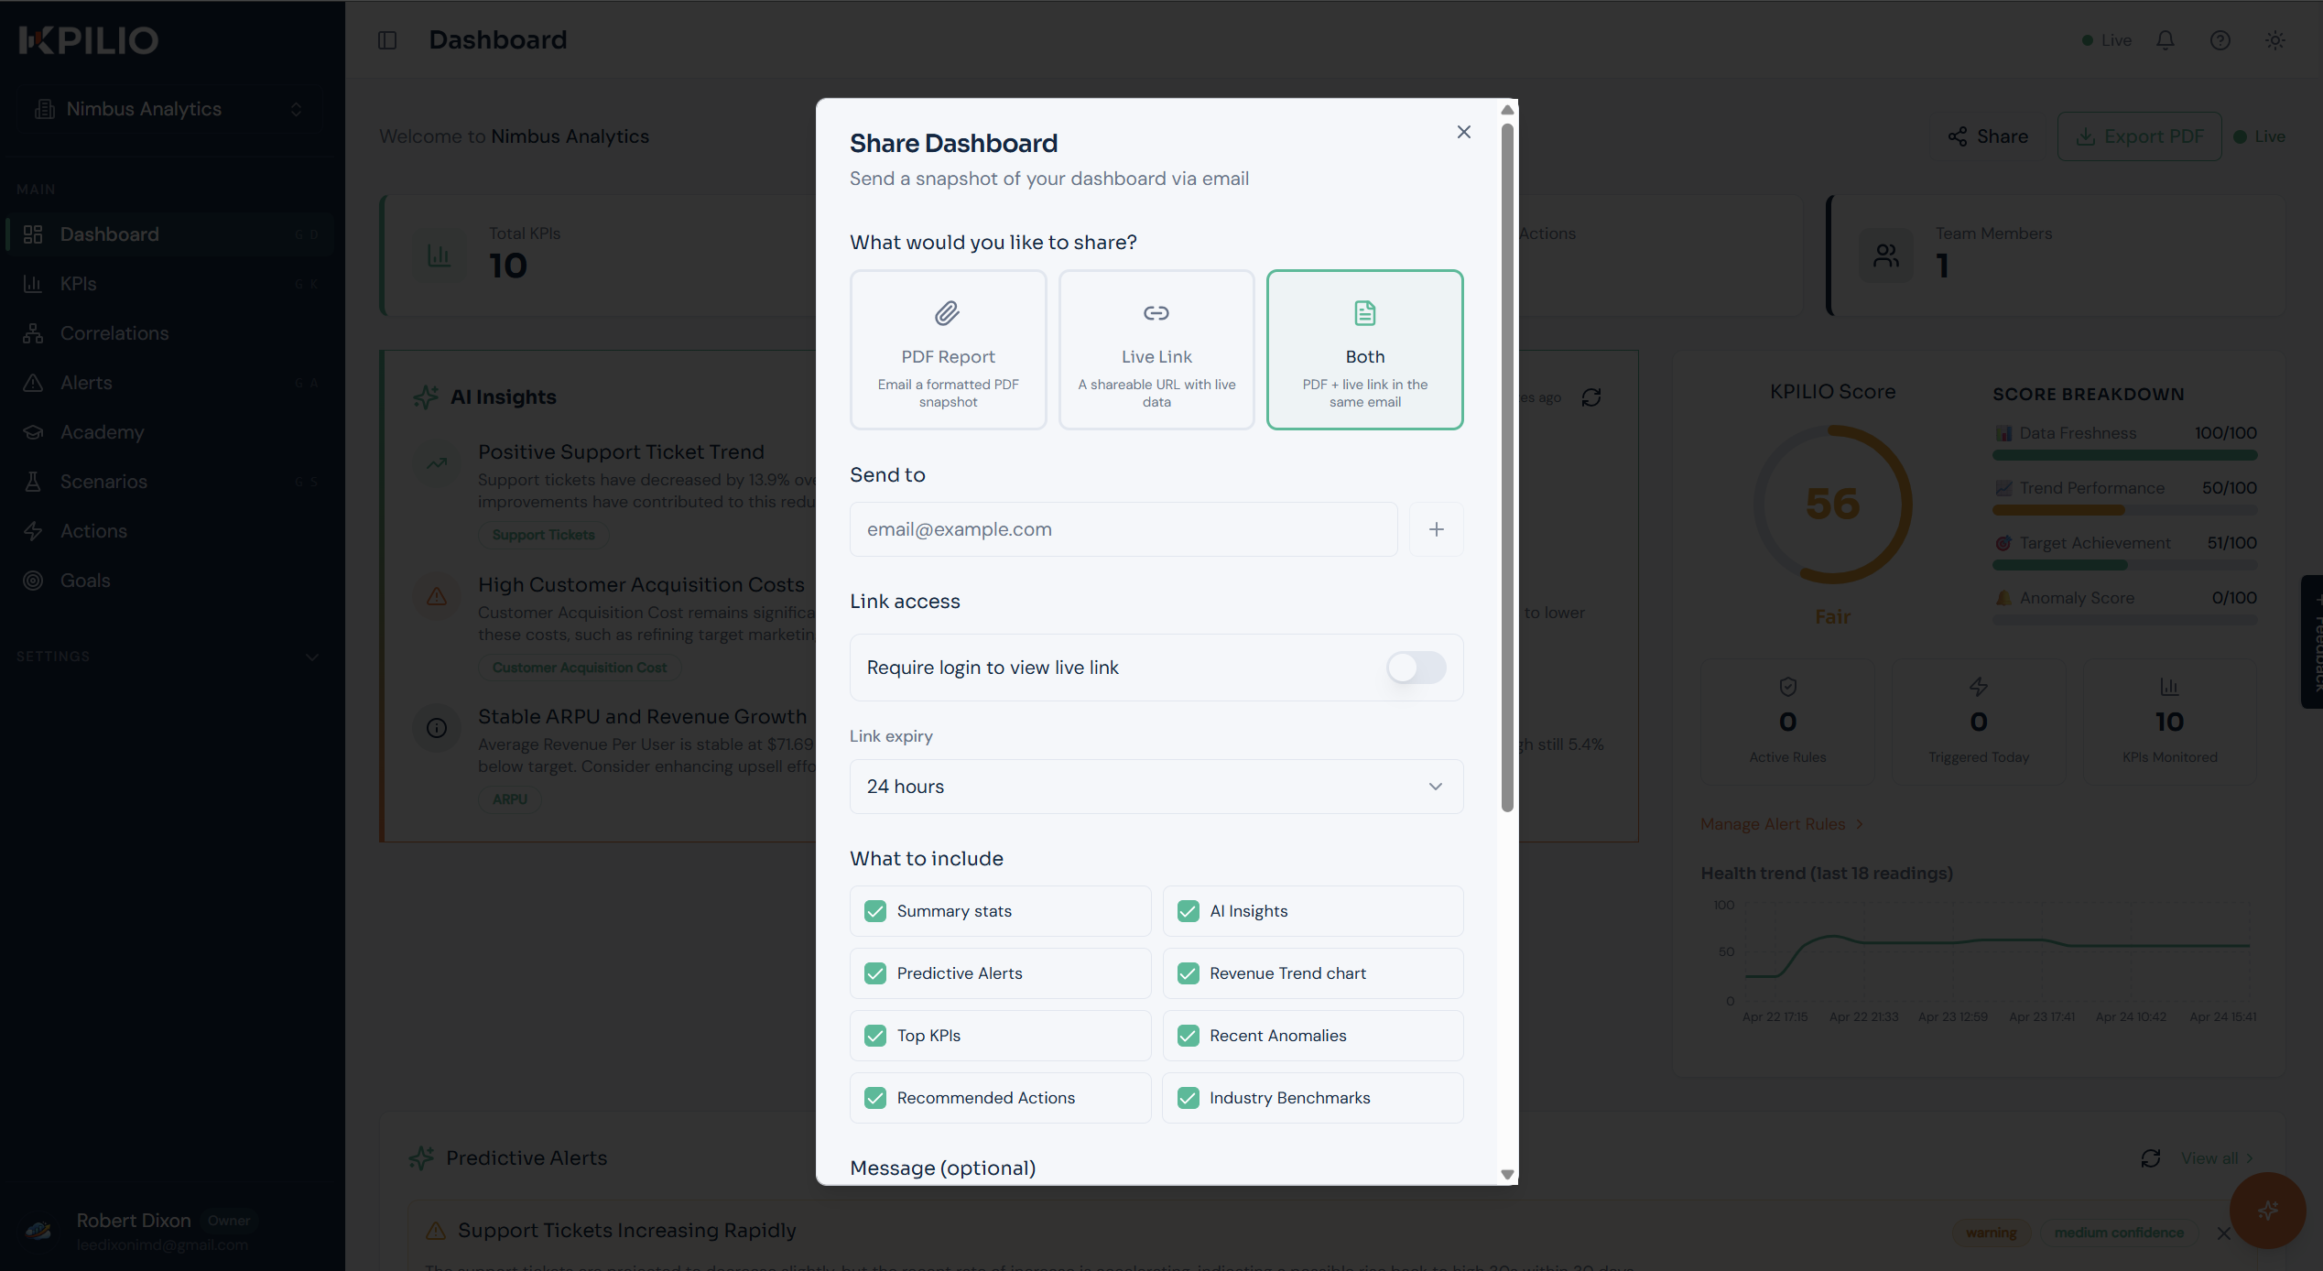2323x1271 pixels.
Task: Uncheck the Recommended Actions checkbox
Action: [875, 1098]
